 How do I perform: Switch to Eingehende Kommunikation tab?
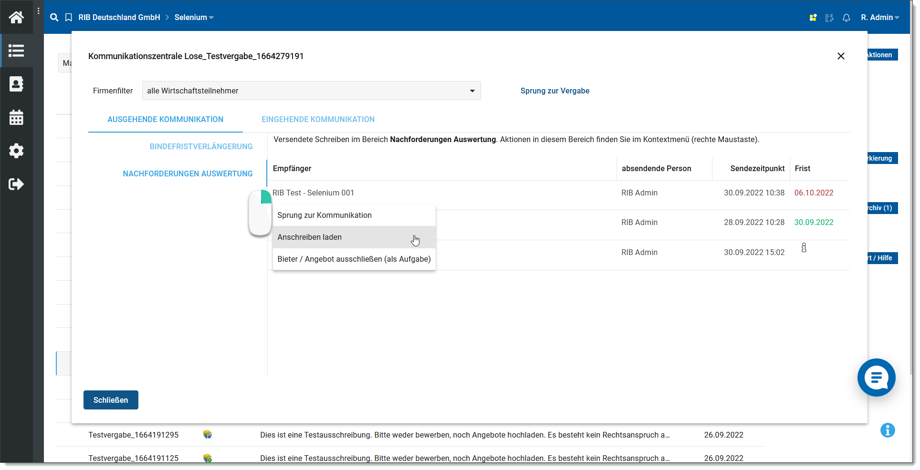(318, 120)
